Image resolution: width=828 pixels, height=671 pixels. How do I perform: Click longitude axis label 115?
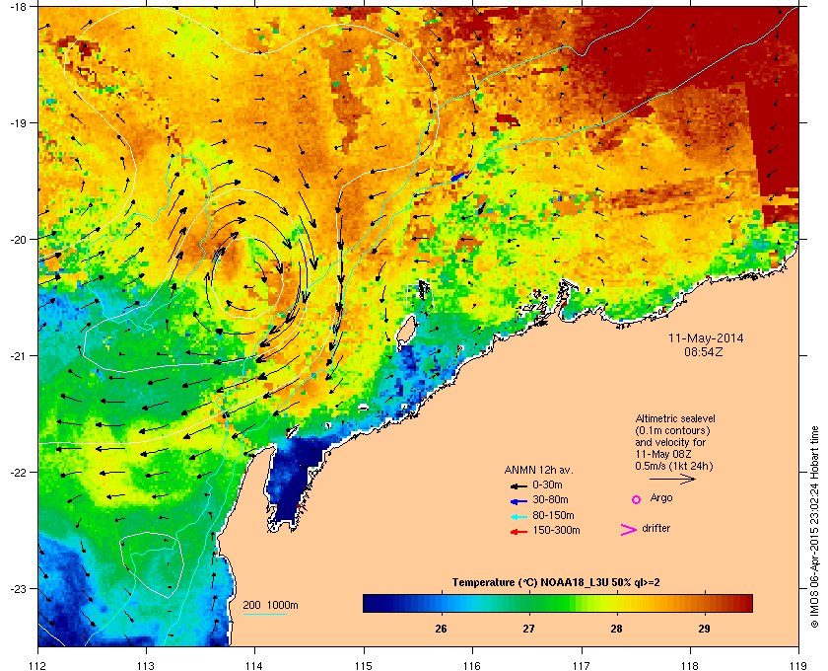[364, 666]
